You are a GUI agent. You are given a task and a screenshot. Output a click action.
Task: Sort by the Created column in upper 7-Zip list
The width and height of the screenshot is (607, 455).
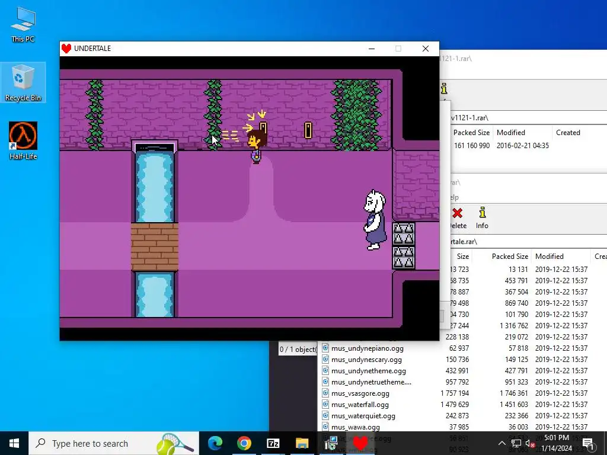[568, 132]
